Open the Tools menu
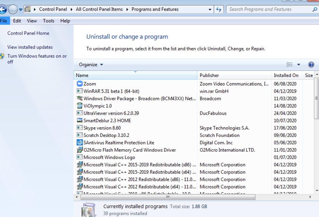This screenshot has height=217, width=319. point(48,21)
